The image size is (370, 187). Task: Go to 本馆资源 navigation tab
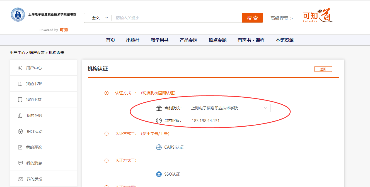tap(284, 40)
